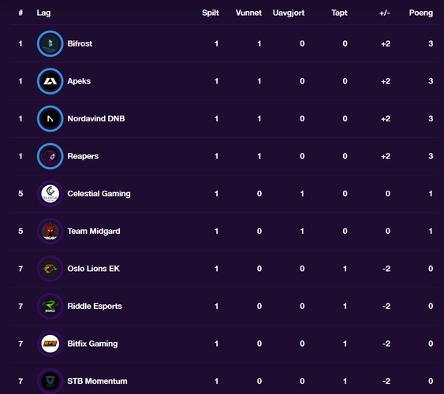Open the Bitfix Gaming orange logo
The width and height of the screenshot is (444, 394).
point(50,344)
